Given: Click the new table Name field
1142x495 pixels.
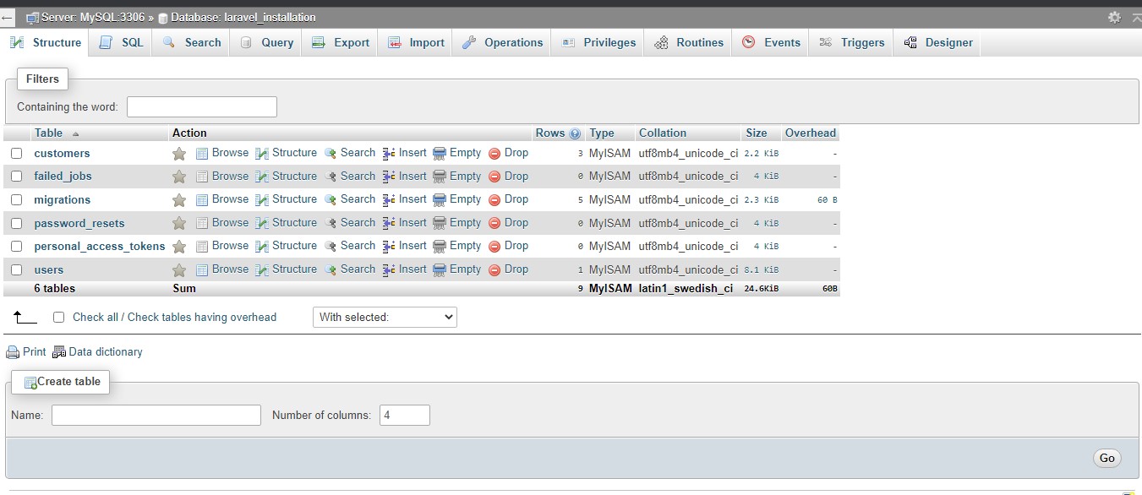Looking at the screenshot, I should (x=156, y=416).
